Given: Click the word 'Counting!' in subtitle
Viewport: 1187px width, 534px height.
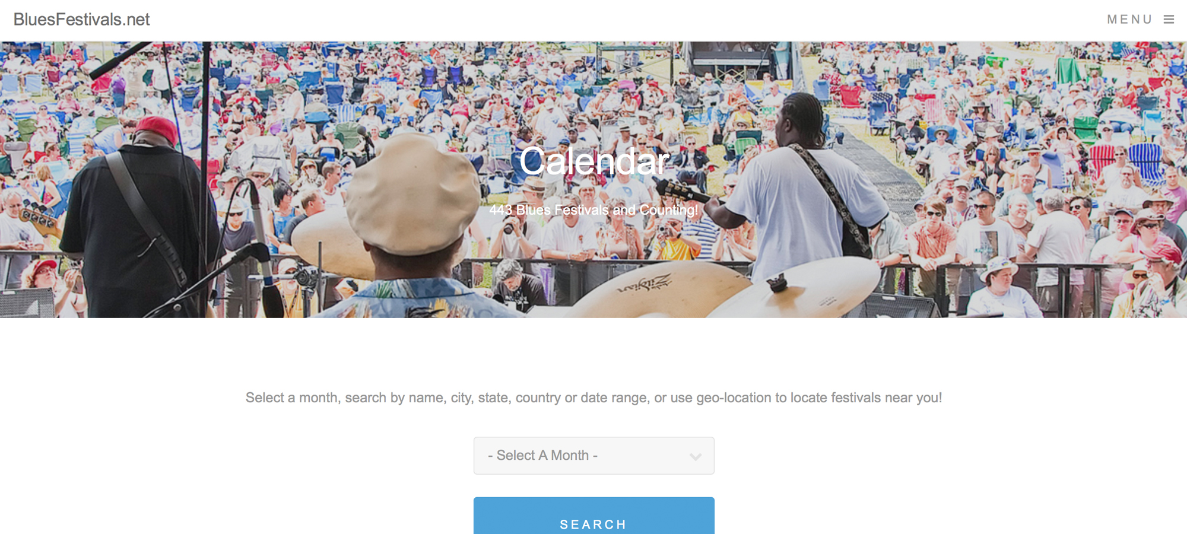Looking at the screenshot, I should [x=668, y=210].
